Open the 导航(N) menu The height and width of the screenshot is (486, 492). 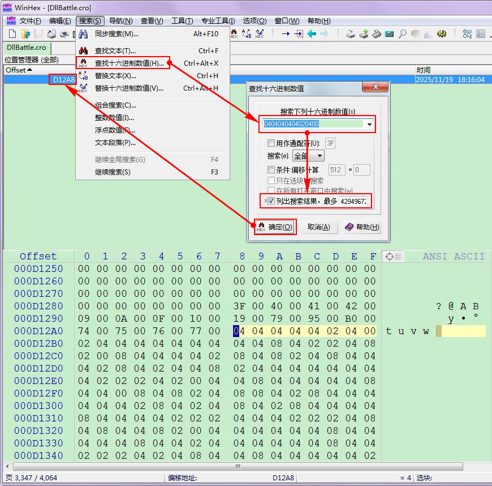tap(120, 21)
